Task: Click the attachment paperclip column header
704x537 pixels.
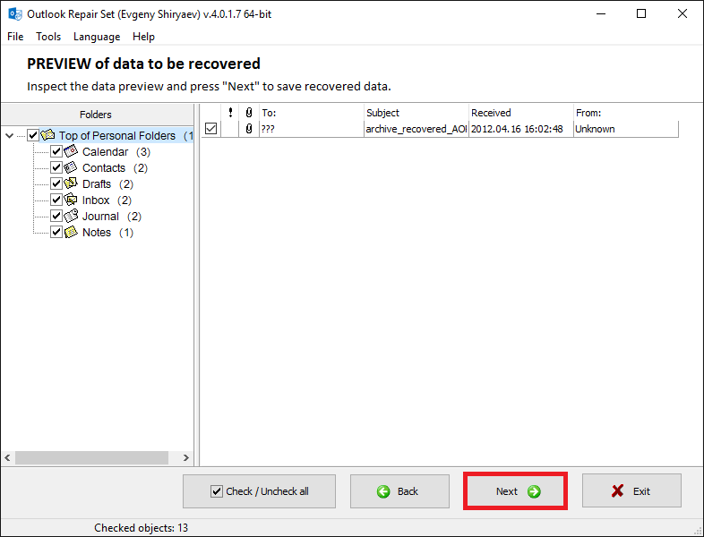Action: pos(249,113)
